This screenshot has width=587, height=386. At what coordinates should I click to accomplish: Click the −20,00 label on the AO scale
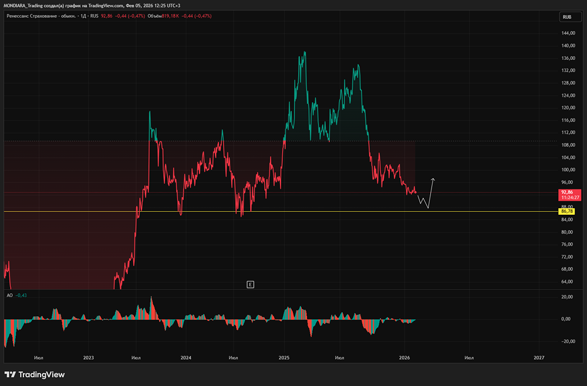(x=568, y=341)
